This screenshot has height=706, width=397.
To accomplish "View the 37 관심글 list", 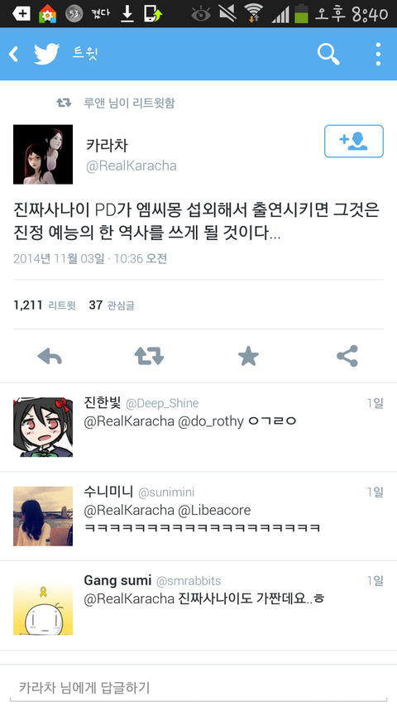I will pos(112,305).
